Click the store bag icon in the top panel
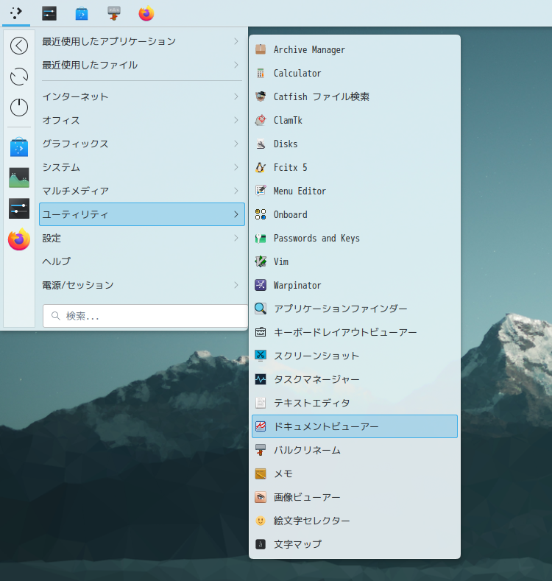 pos(82,14)
